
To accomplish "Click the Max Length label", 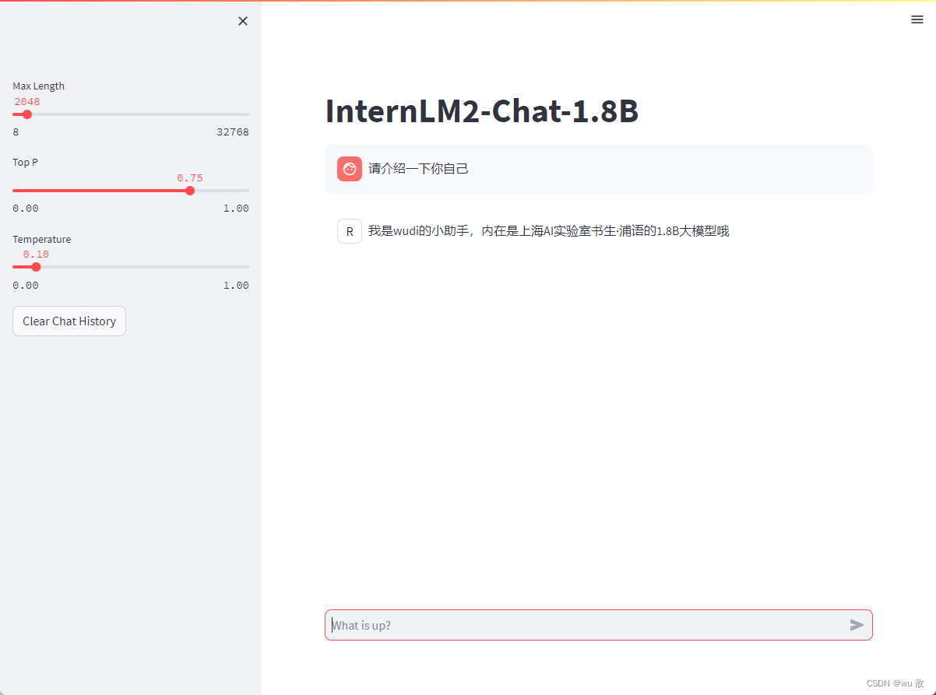I will tap(39, 86).
